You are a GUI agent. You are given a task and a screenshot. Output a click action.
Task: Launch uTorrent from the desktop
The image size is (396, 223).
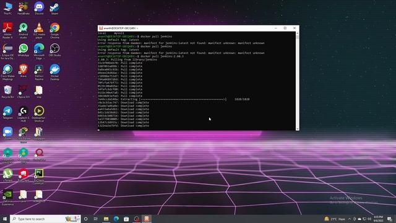pos(8,175)
